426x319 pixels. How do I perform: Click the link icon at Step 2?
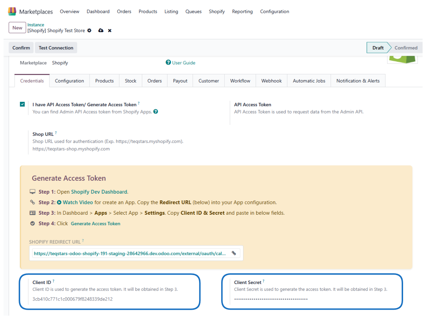click(33, 202)
